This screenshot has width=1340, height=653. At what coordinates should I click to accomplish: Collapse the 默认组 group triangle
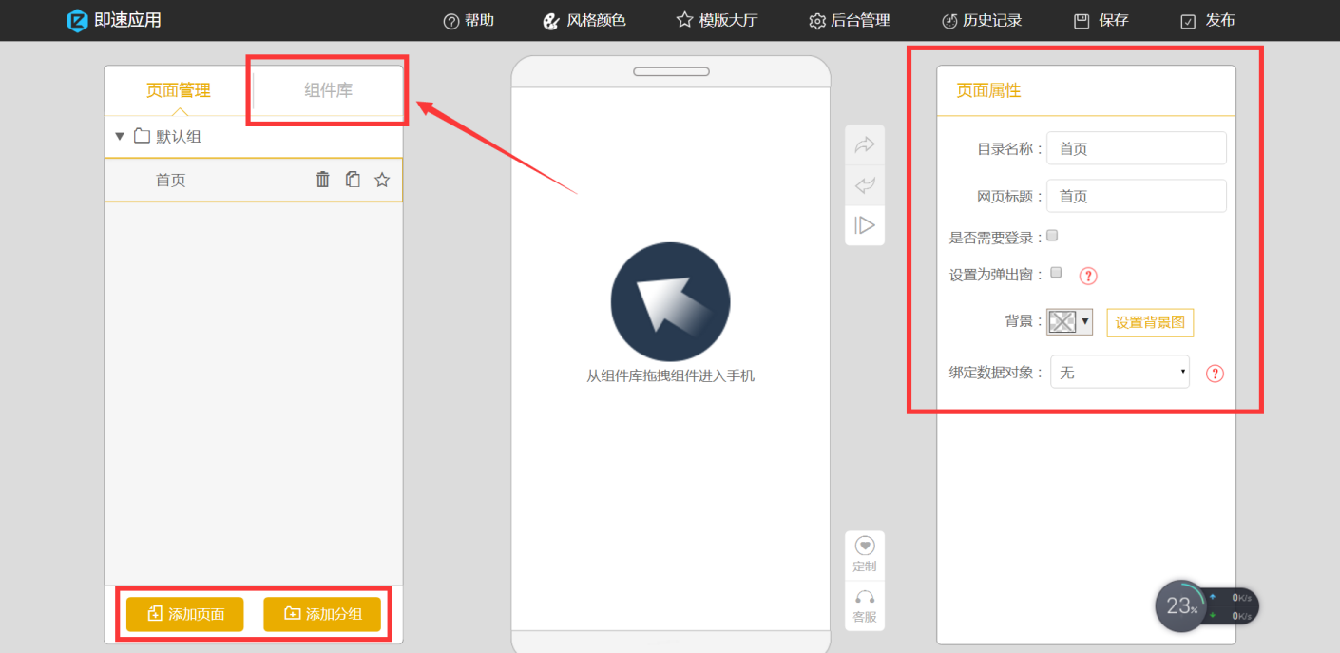[x=120, y=136]
